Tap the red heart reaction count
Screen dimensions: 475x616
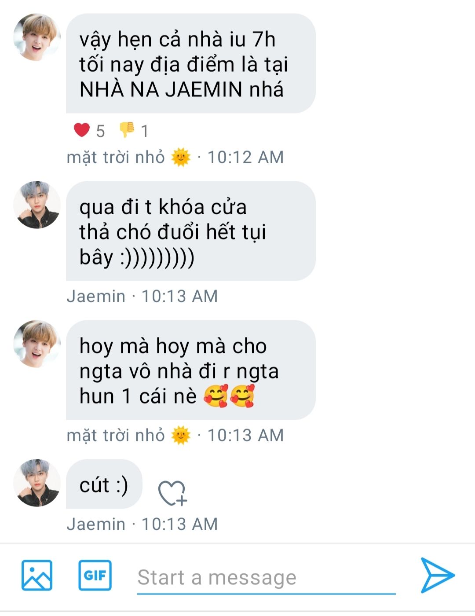pyautogui.click(x=89, y=131)
